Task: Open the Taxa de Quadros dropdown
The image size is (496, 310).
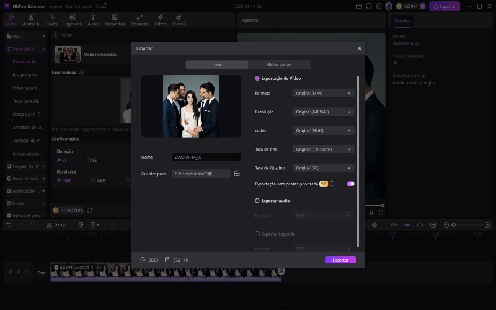Action: 323,168
